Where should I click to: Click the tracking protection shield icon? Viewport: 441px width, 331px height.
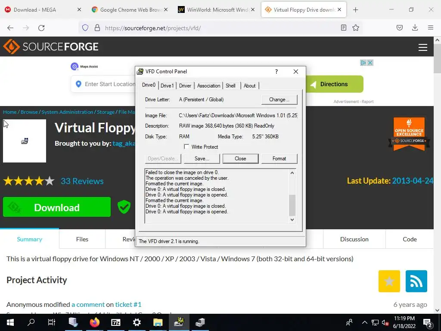[85, 28]
